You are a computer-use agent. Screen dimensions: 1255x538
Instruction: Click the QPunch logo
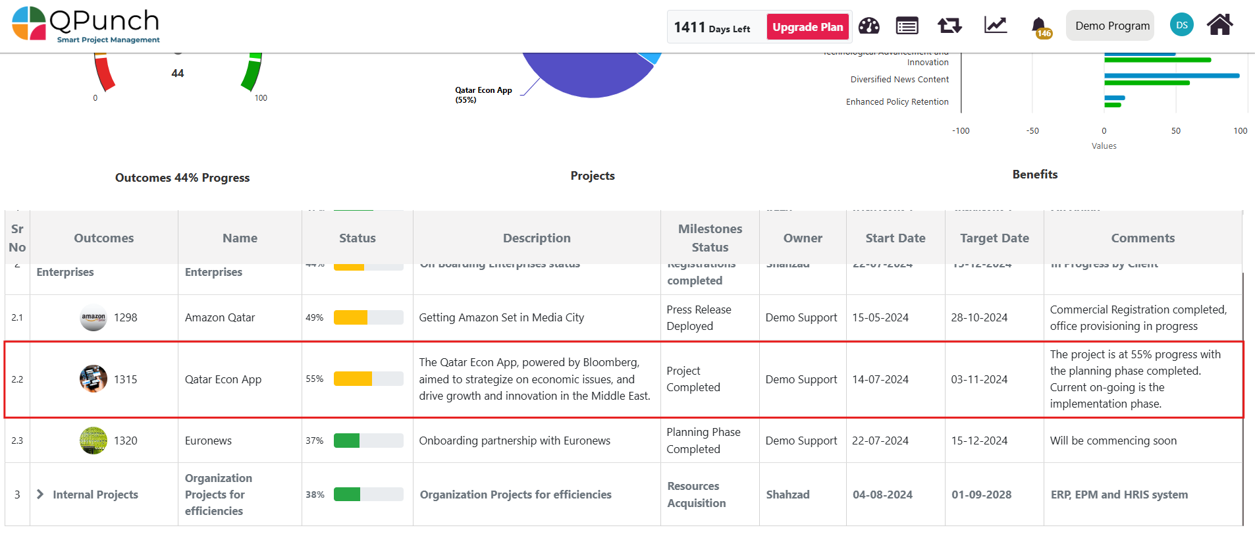86,25
